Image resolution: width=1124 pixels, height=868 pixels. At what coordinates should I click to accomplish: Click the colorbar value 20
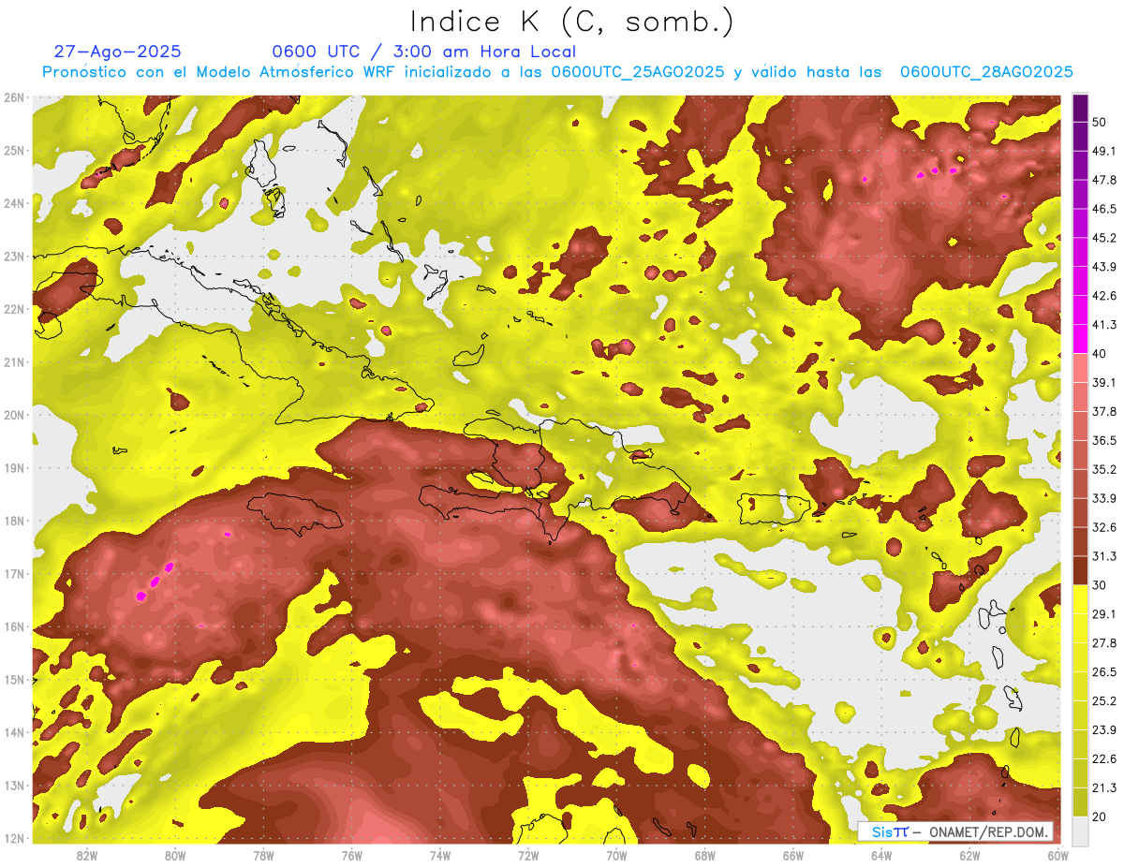tap(1100, 817)
